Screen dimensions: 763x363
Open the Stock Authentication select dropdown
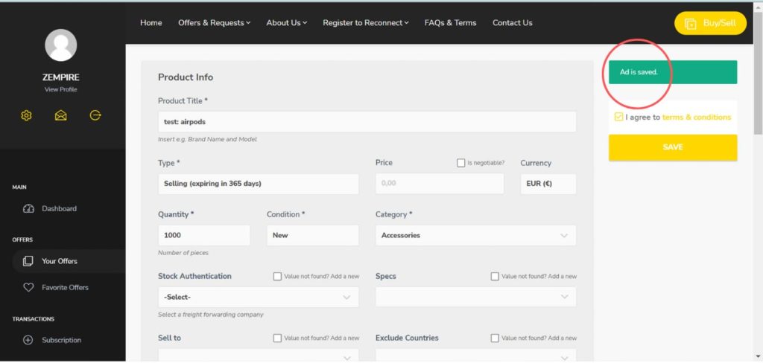point(258,297)
